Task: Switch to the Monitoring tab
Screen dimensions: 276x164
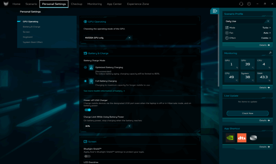Action: [x=95, y=4]
